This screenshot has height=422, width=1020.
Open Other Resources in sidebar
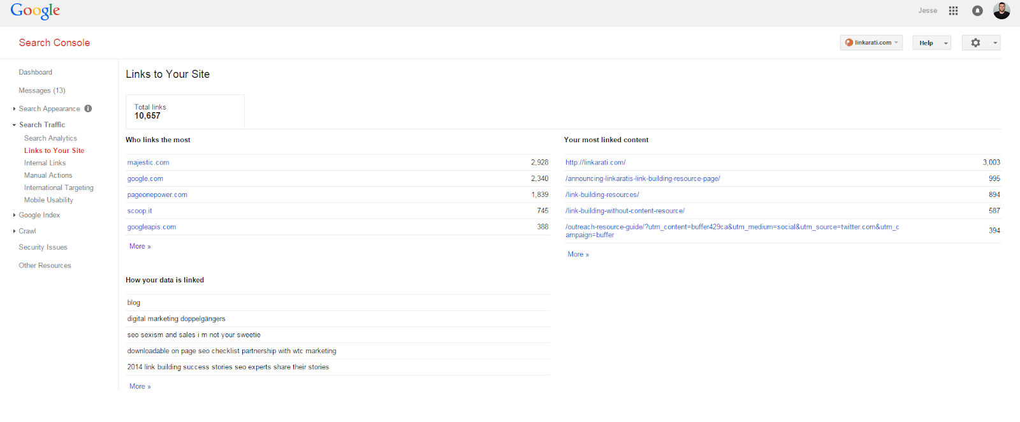pos(45,266)
